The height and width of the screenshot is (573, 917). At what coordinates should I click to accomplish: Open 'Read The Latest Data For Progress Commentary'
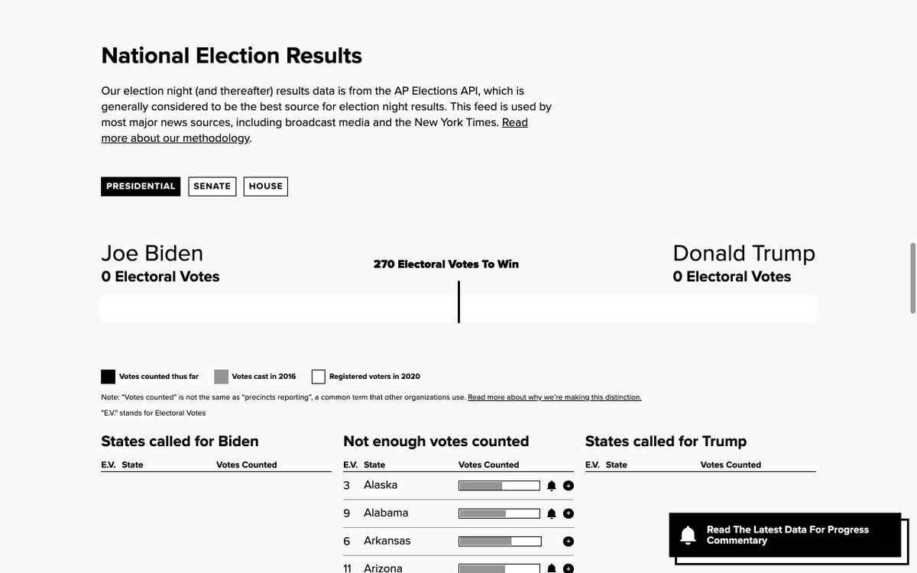(x=787, y=535)
